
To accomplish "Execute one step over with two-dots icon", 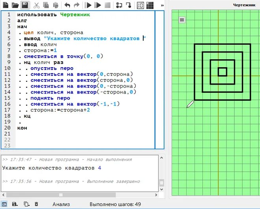I will [119, 5].
